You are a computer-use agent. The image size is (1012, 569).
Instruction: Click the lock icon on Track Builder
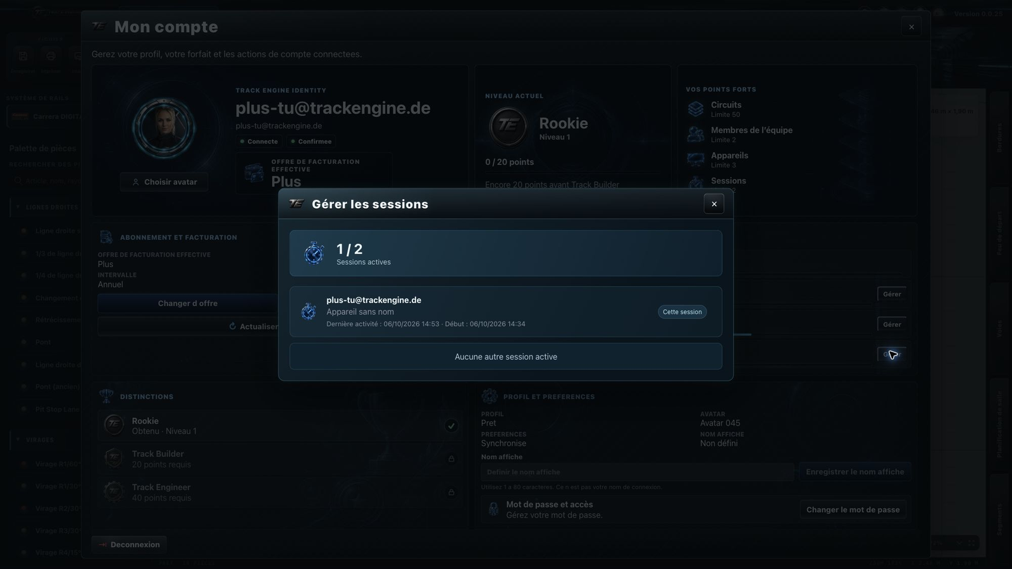(451, 459)
